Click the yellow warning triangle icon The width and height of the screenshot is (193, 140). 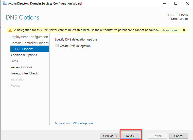[10, 30]
